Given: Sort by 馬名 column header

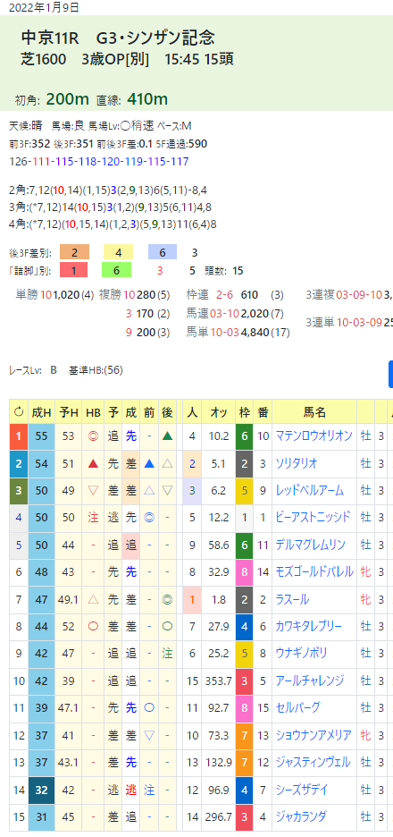Looking at the screenshot, I should coord(314,411).
